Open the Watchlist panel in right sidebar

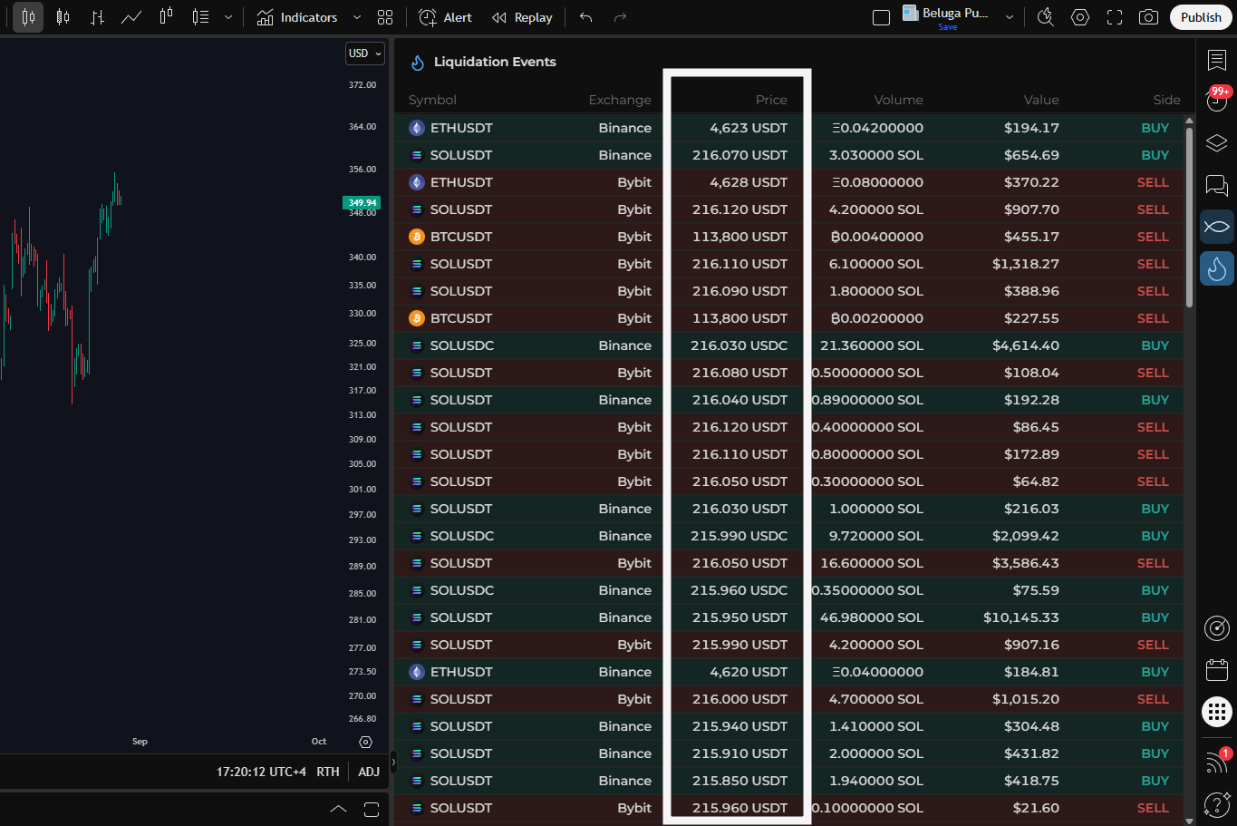1216,61
